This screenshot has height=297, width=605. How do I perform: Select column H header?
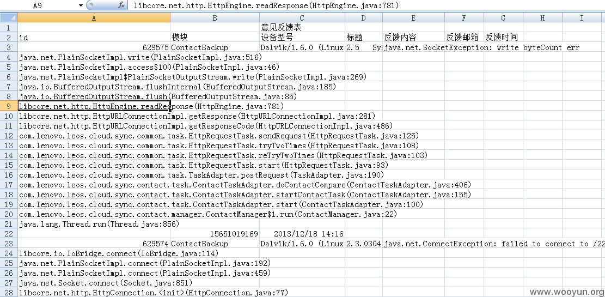pyautogui.click(x=543, y=18)
